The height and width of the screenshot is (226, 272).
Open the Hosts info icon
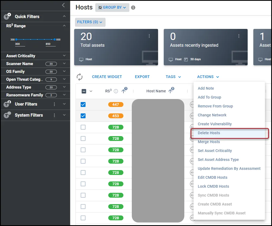click(x=133, y=8)
